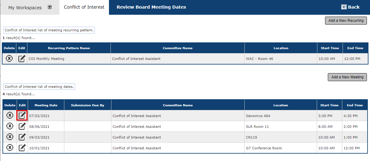Click the Meeting Date column header

pyautogui.click(x=46, y=105)
